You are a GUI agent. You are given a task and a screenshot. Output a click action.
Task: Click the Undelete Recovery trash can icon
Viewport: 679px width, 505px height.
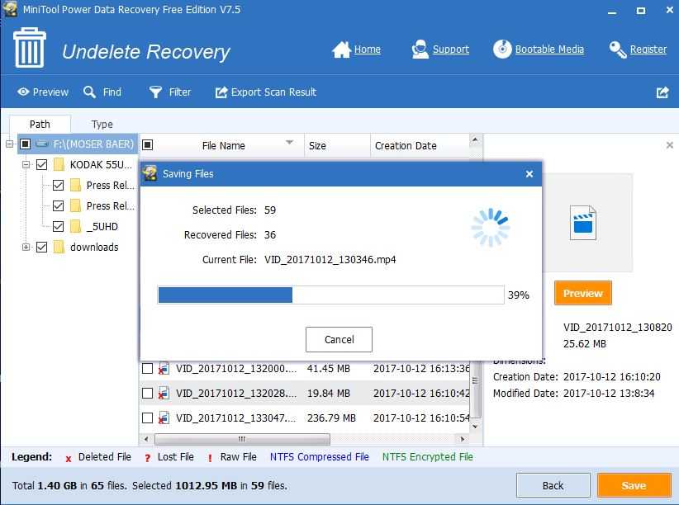(30, 48)
